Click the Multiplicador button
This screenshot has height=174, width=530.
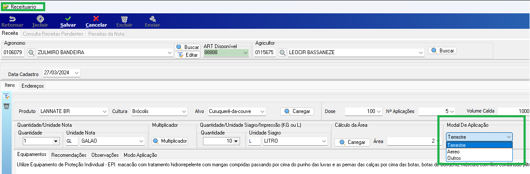[x=170, y=141]
